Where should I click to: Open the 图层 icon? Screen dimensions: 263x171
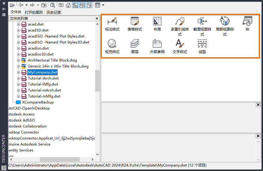tap(135, 46)
